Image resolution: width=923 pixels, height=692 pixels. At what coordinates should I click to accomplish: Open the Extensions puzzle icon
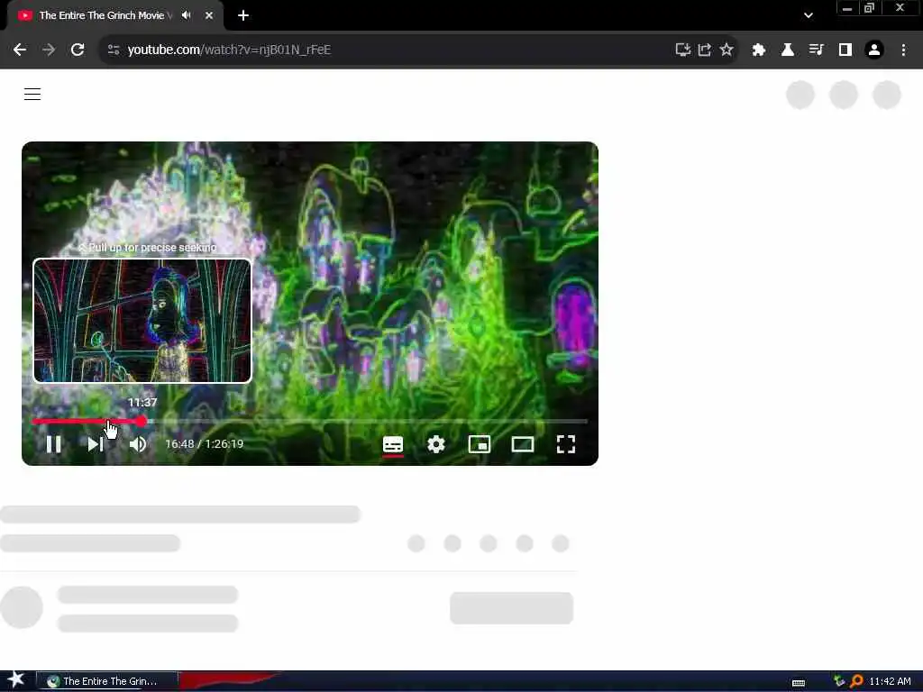tap(759, 50)
